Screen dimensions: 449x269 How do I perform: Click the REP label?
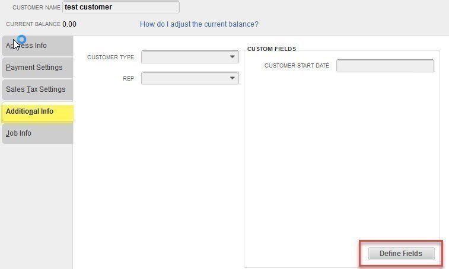click(x=128, y=78)
